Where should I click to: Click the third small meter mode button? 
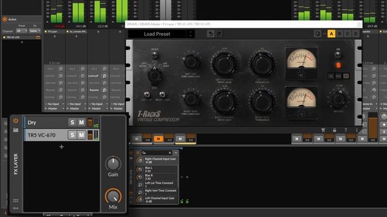pyautogui.click(x=346, y=76)
